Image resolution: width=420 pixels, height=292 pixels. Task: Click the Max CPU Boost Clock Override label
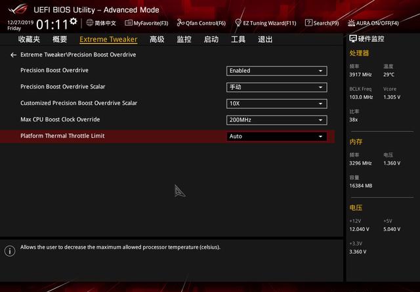point(60,119)
